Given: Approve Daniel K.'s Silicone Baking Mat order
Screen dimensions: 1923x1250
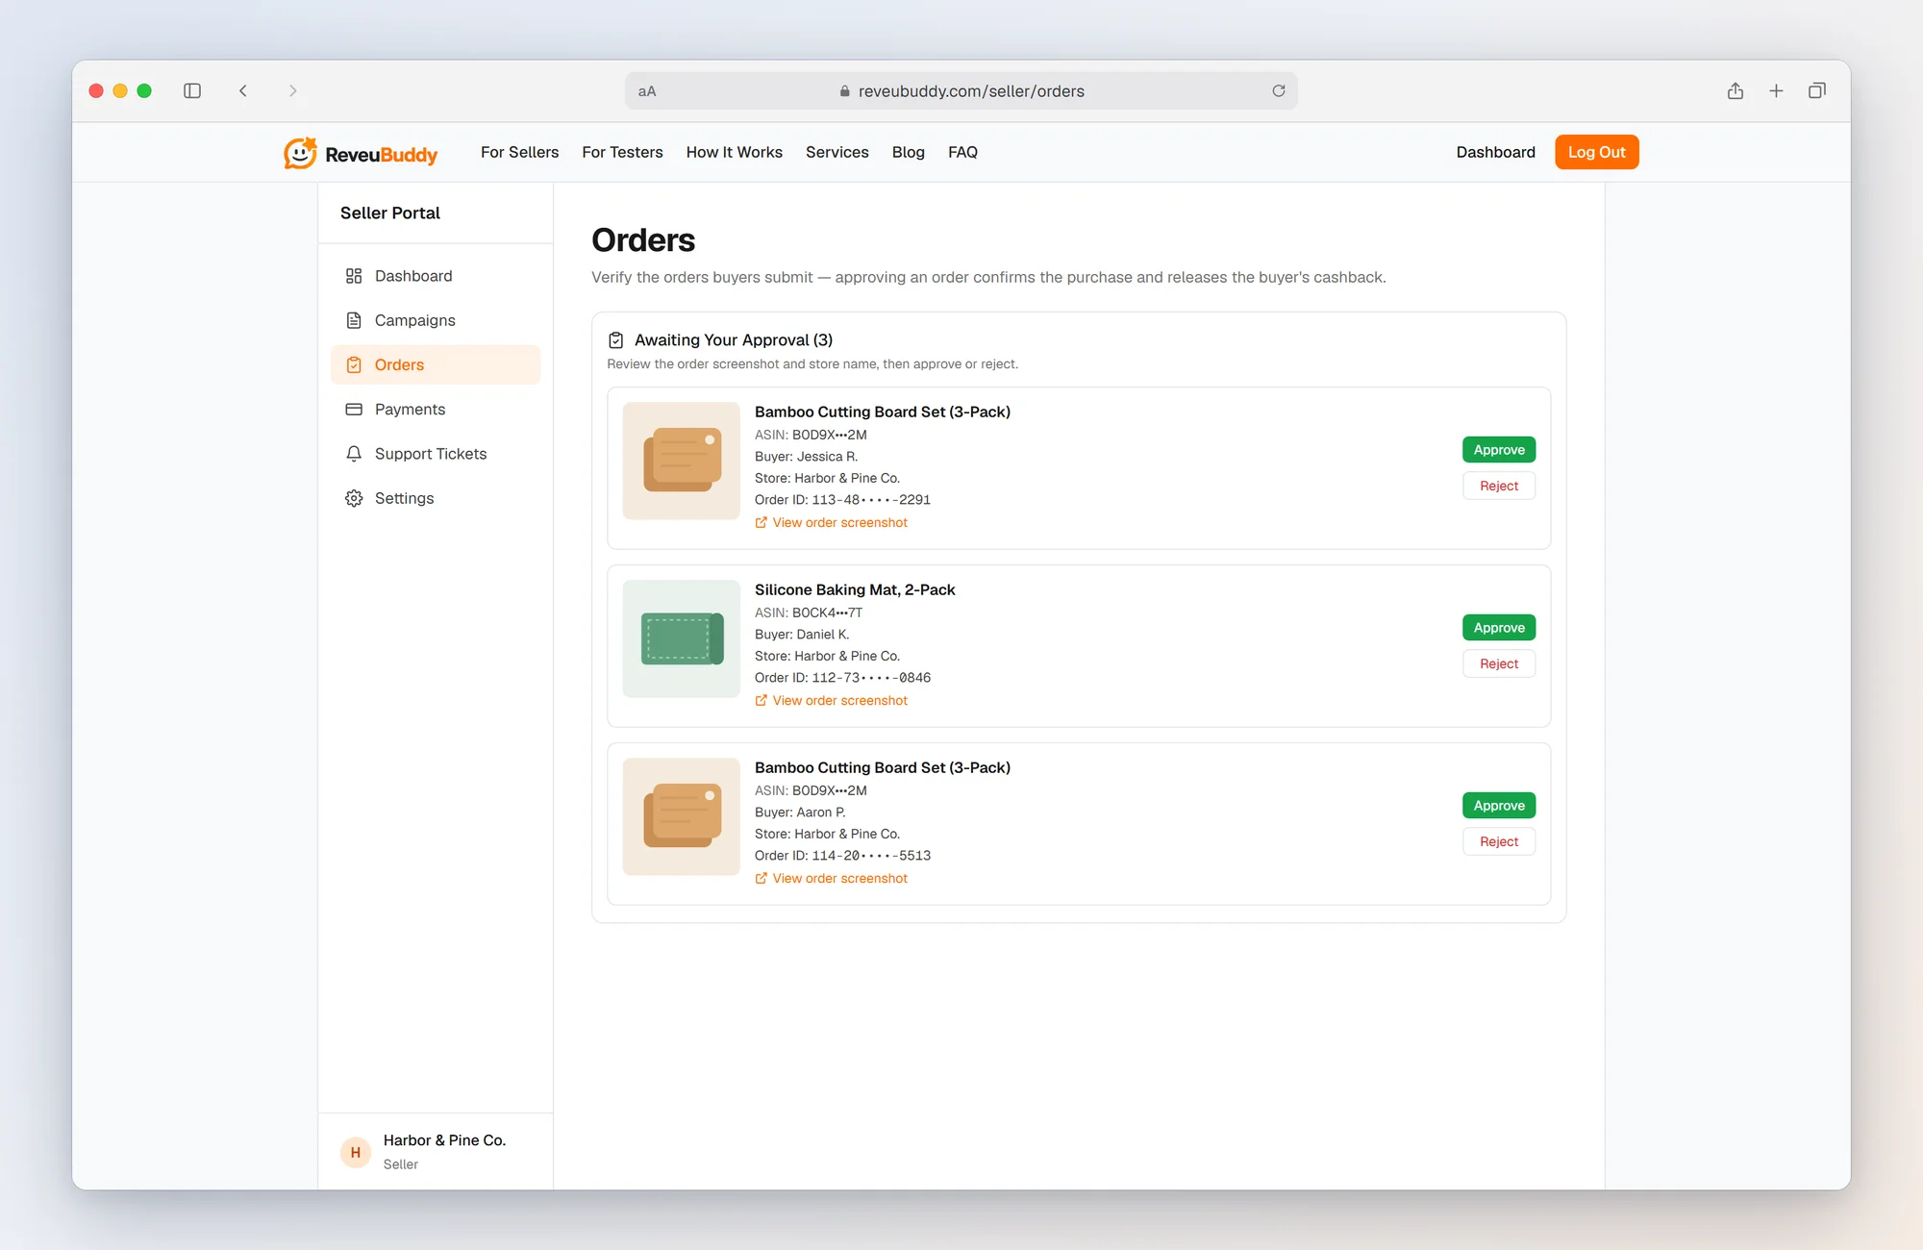Looking at the screenshot, I should (1499, 627).
